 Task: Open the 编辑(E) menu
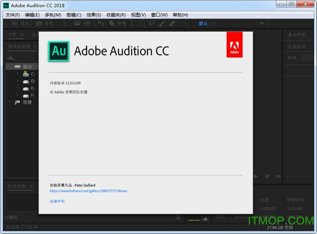click(32, 15)
